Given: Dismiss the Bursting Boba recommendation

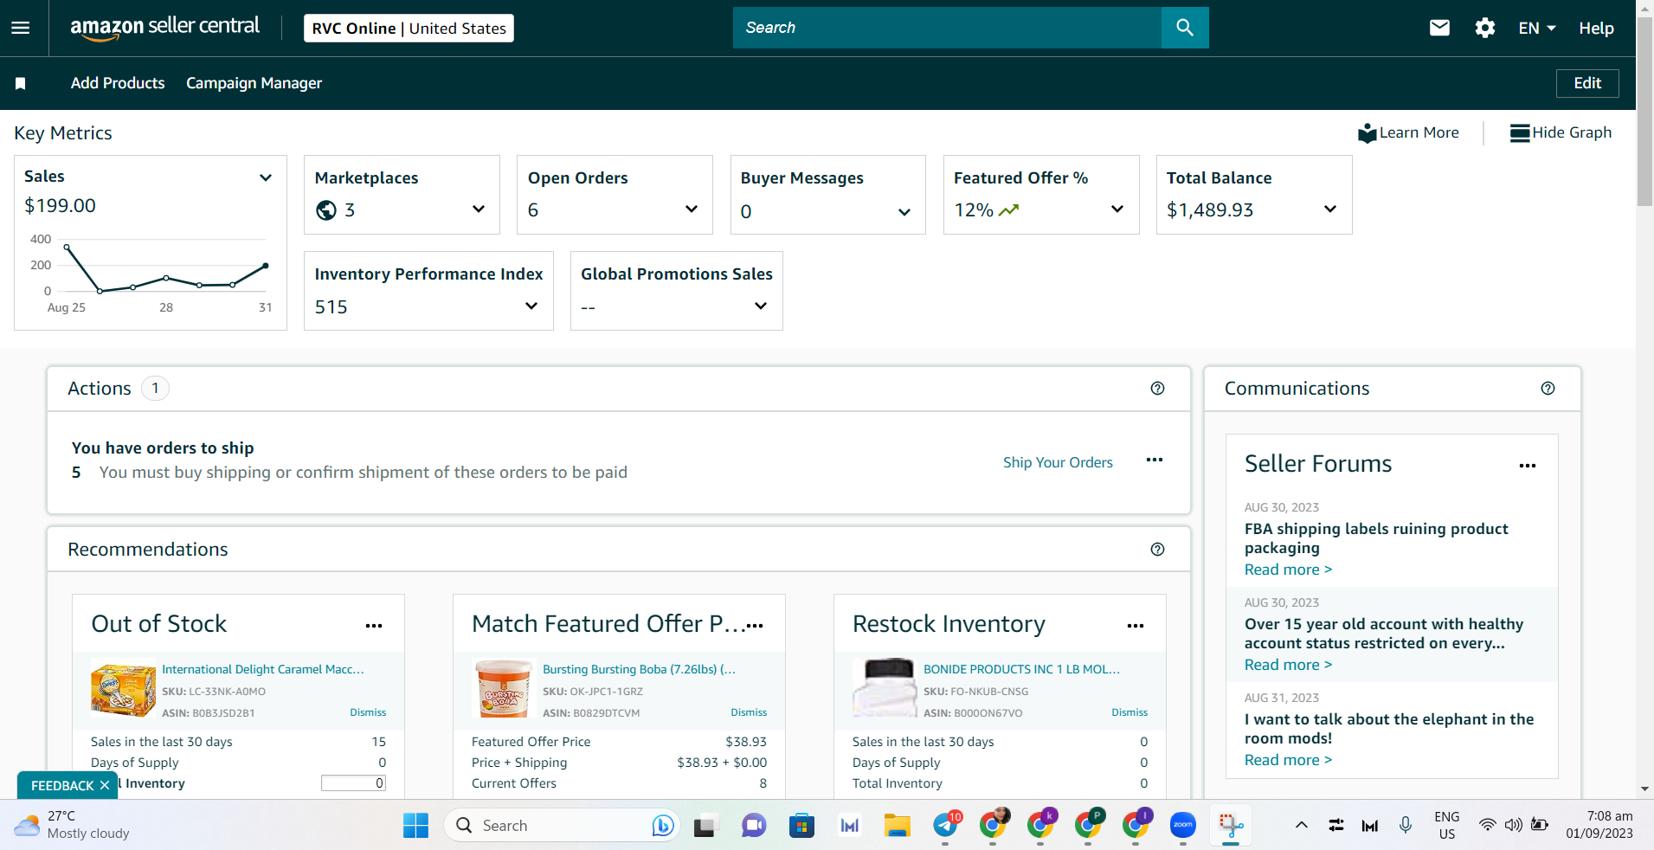Looking at the screenshot, I should point(749,712).
